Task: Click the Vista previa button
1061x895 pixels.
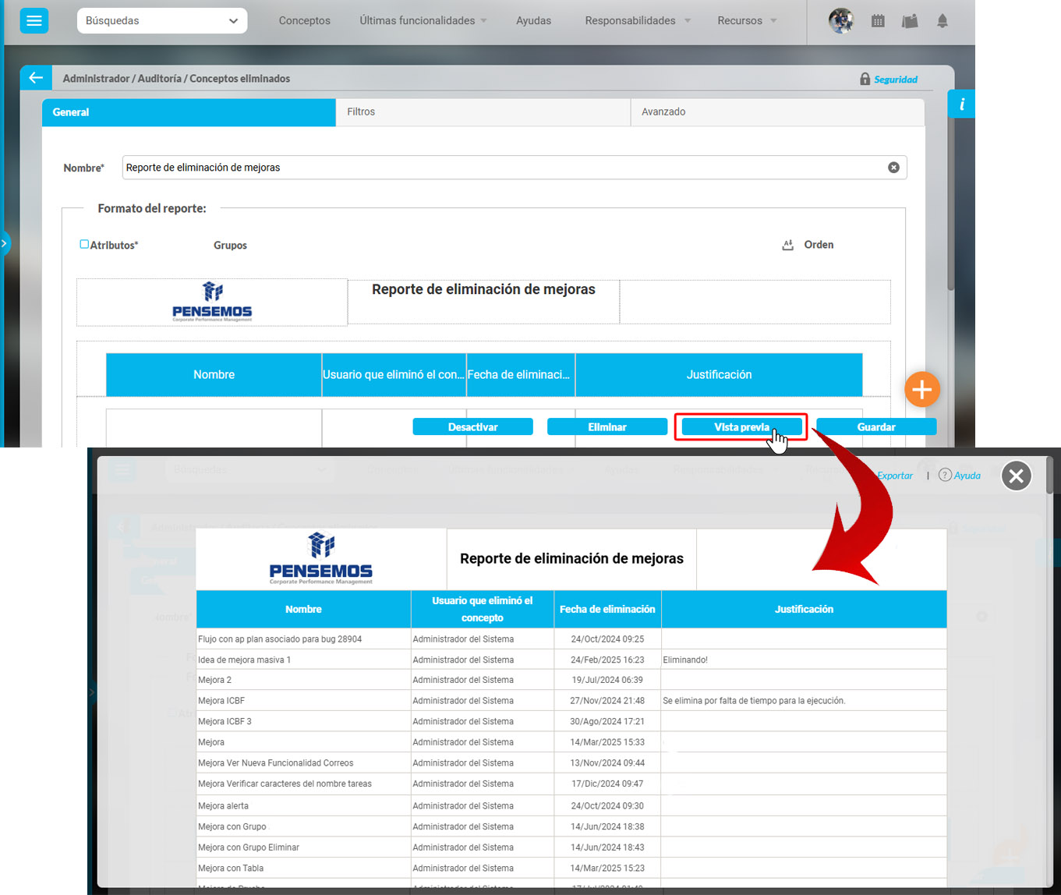Action: pos(741,427)
